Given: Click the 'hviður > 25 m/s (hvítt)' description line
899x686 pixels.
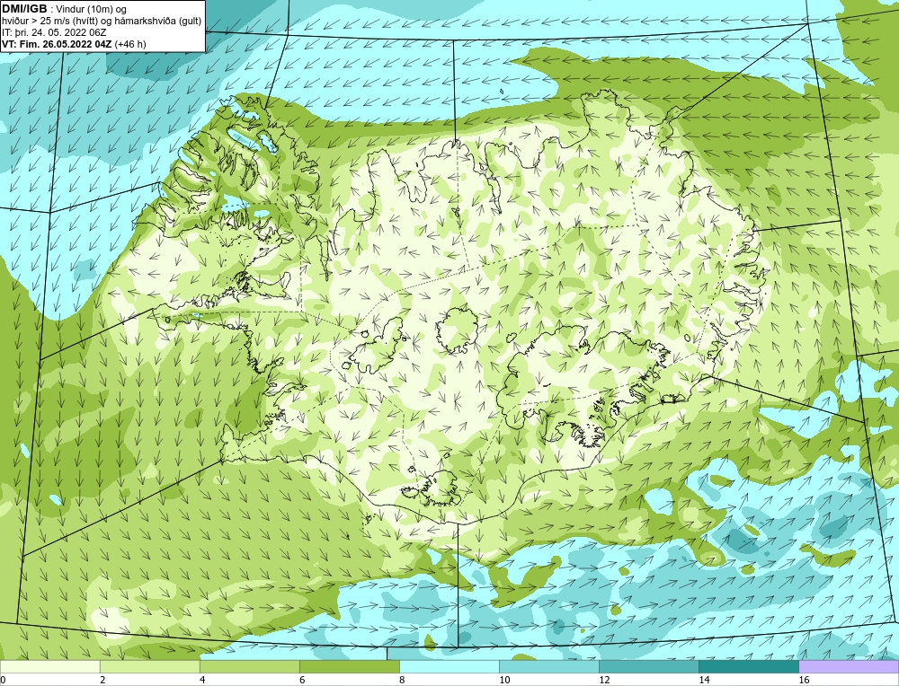Looking at the screenshot, I should [102, 22].
